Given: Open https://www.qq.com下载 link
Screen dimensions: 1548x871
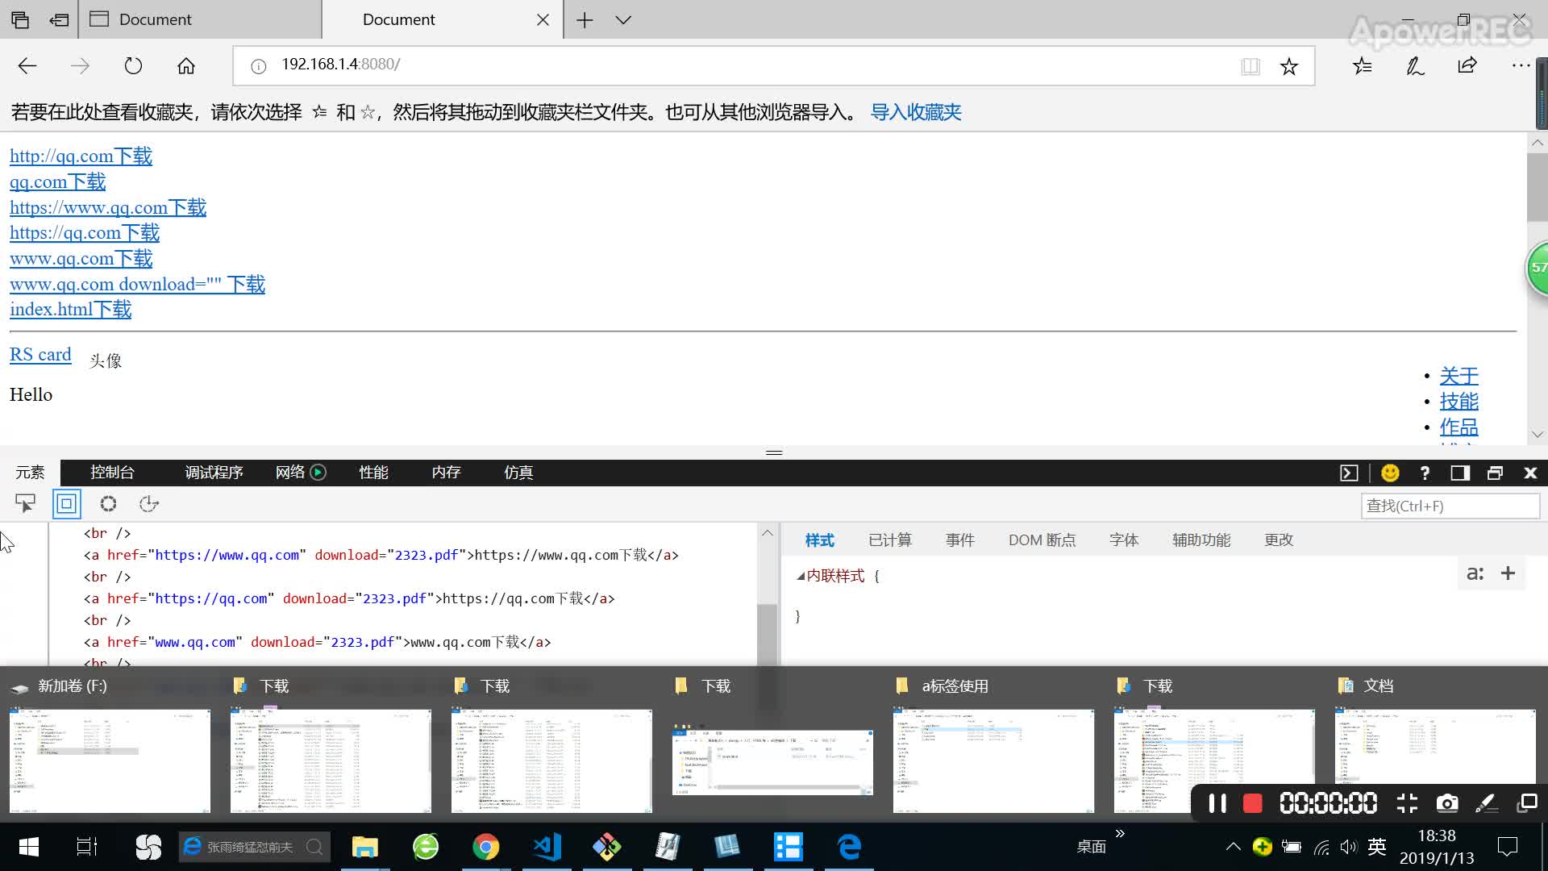Looking at the screenshot, I should 108,208.
